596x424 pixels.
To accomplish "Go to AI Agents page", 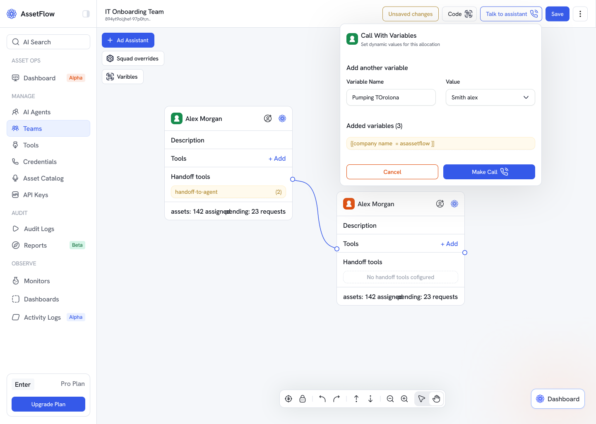I will coord(48,112).
